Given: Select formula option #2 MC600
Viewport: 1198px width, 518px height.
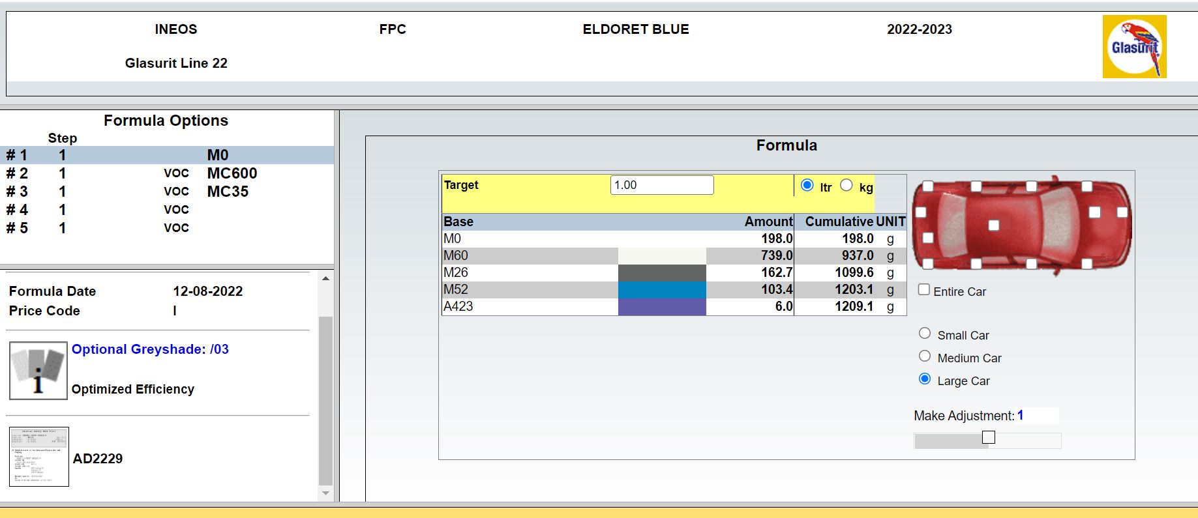Looking at the screenshot, I should (167, 173).
